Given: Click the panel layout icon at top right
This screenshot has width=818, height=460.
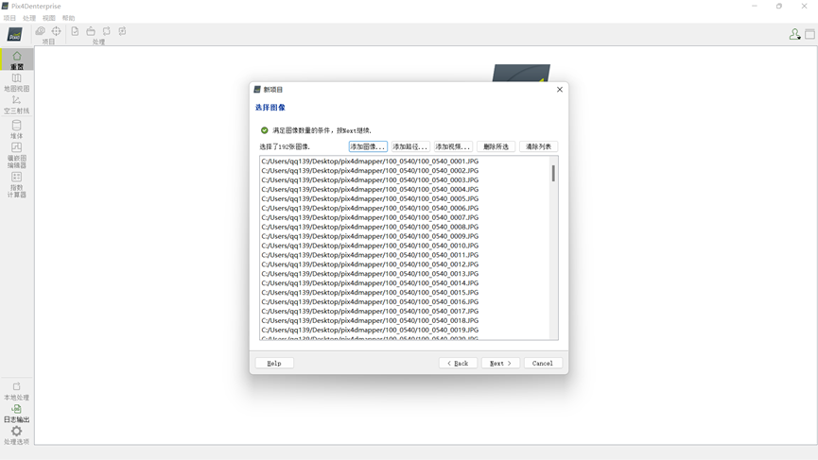Looking at the screenshot, I should point(809,34).
